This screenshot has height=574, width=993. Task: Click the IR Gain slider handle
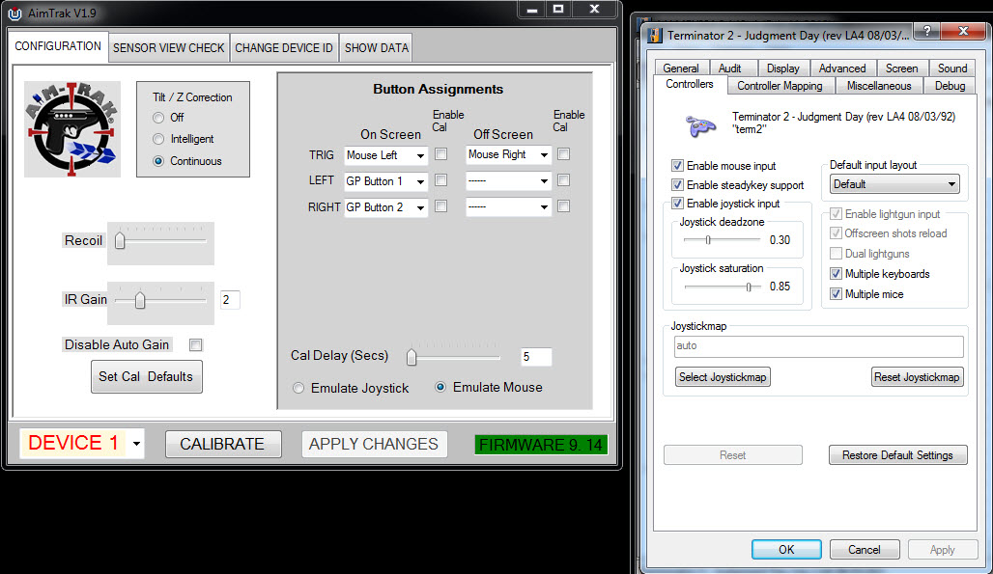(140, 300)
